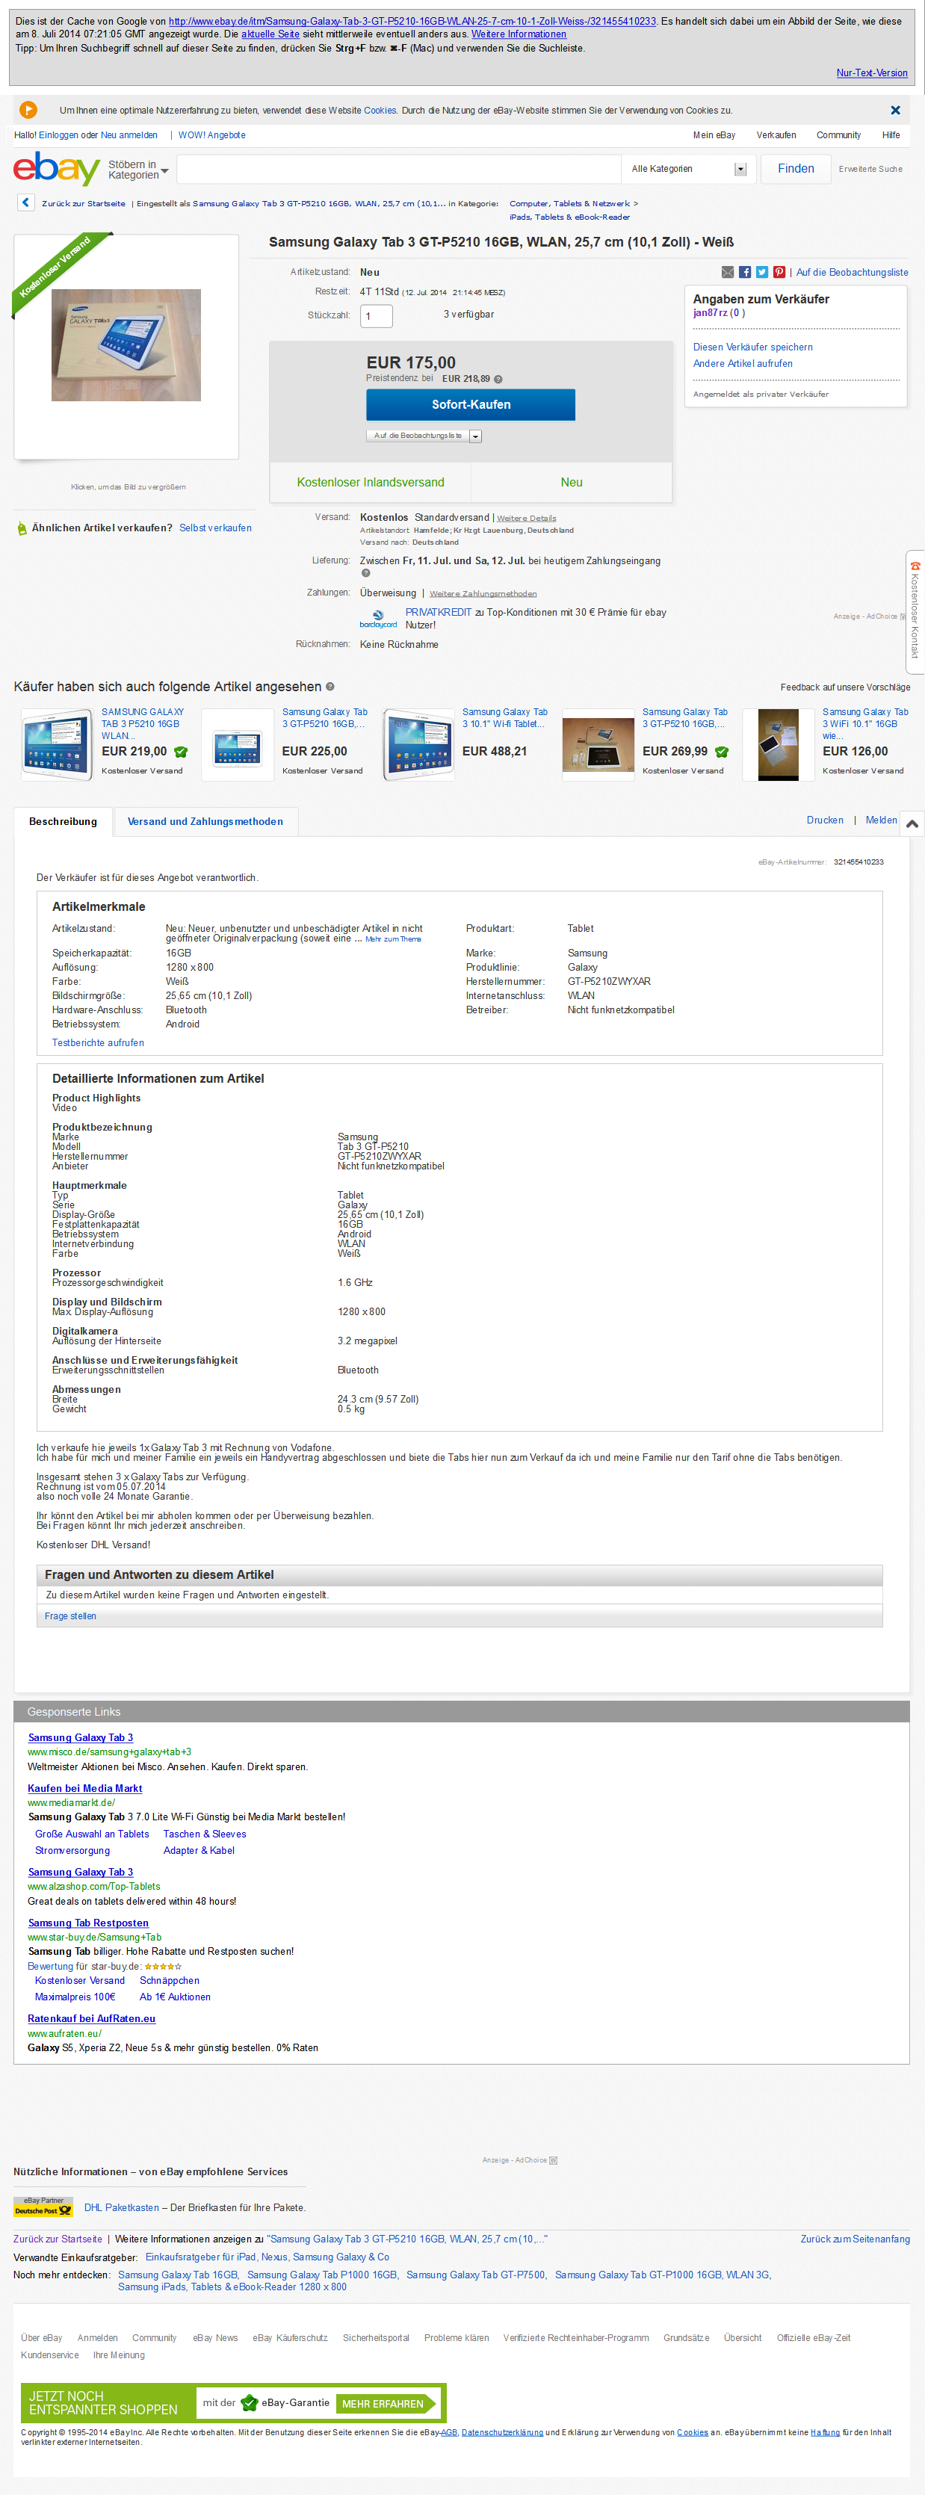The height and width of the screenshot is (2495, 925).
Task: Click the Barclaycard logo
Action: [378, 618]
